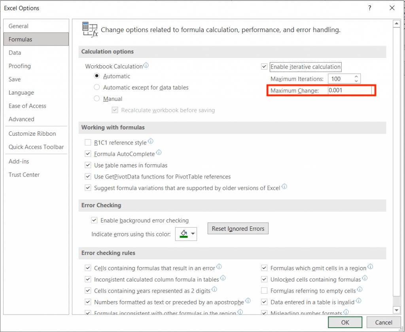Open the error indicator color dropdown
The height and width of the screenshot is (332, 405).
(x=193, y=234)
